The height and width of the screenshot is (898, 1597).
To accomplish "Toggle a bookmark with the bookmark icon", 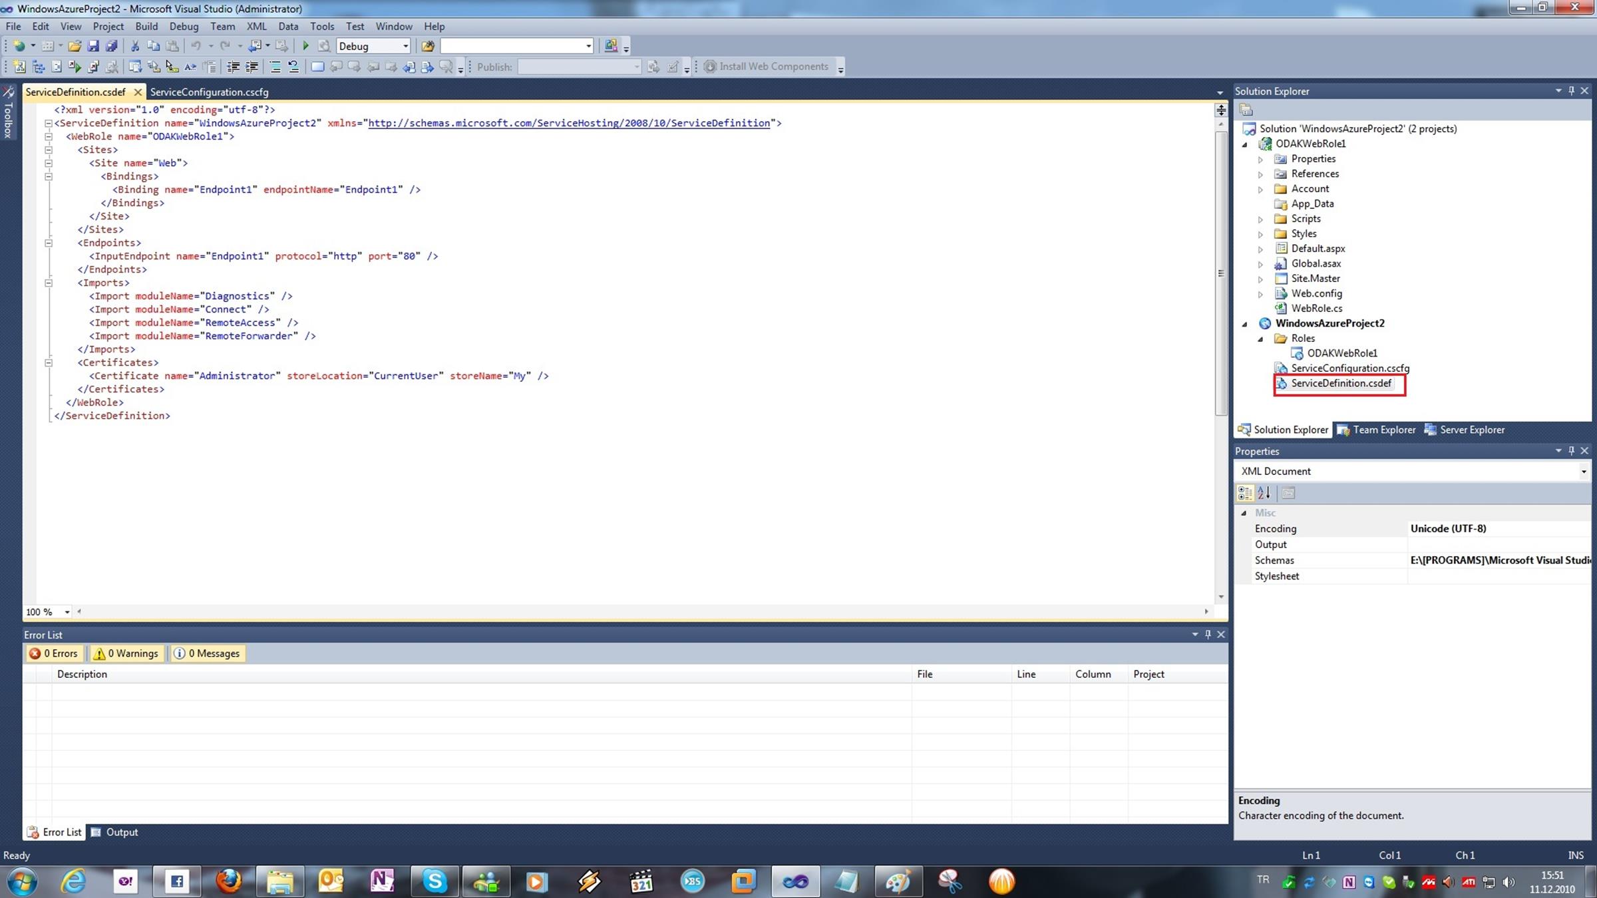I will [x=317, y=67].
